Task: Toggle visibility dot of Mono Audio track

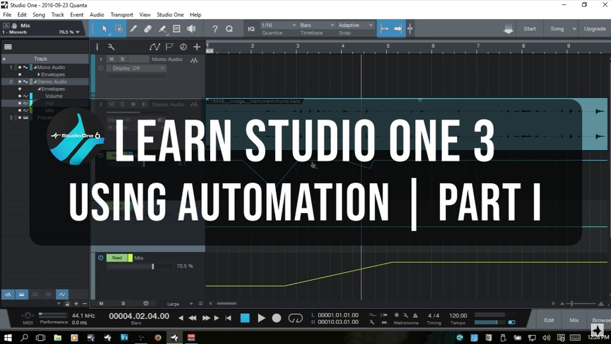Action: tap(20, 67)
